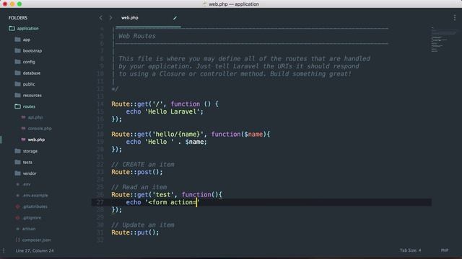
Task: Click the database folder icon
Action: [17, 73]
